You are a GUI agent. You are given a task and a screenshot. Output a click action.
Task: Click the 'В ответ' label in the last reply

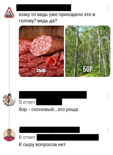click(x=27, y=137)
